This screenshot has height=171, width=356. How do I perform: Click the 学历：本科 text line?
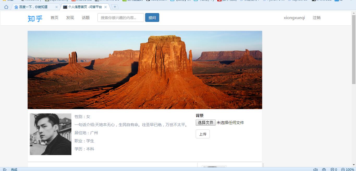tap(84, 149)
